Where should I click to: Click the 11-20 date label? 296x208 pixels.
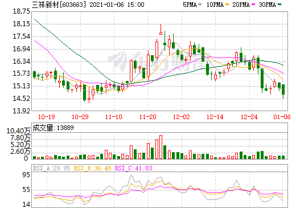148,117
